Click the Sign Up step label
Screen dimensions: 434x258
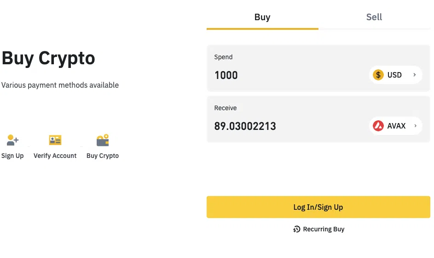point(12,156)
